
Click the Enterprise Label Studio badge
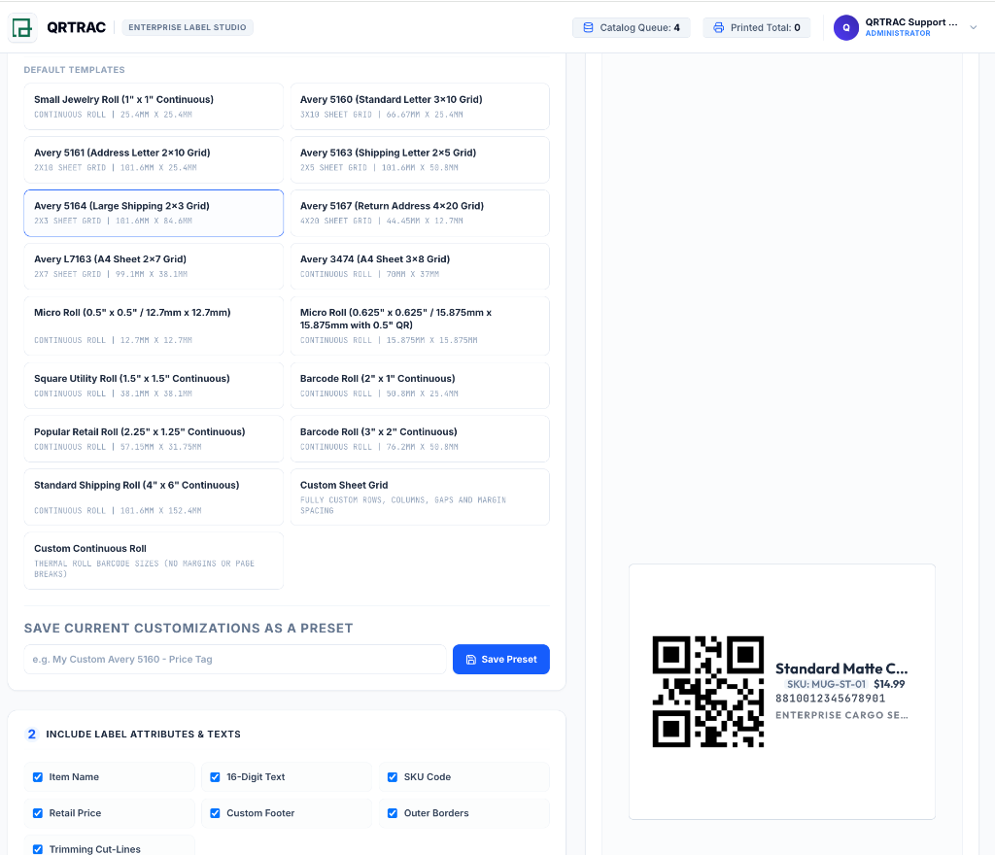(188, 27)
